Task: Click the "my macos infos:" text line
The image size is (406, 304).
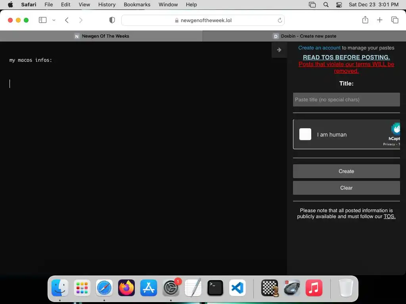Action: [x=31, y=60]
